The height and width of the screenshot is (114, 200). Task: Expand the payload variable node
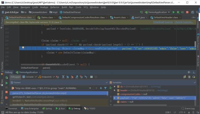[115, 98]
